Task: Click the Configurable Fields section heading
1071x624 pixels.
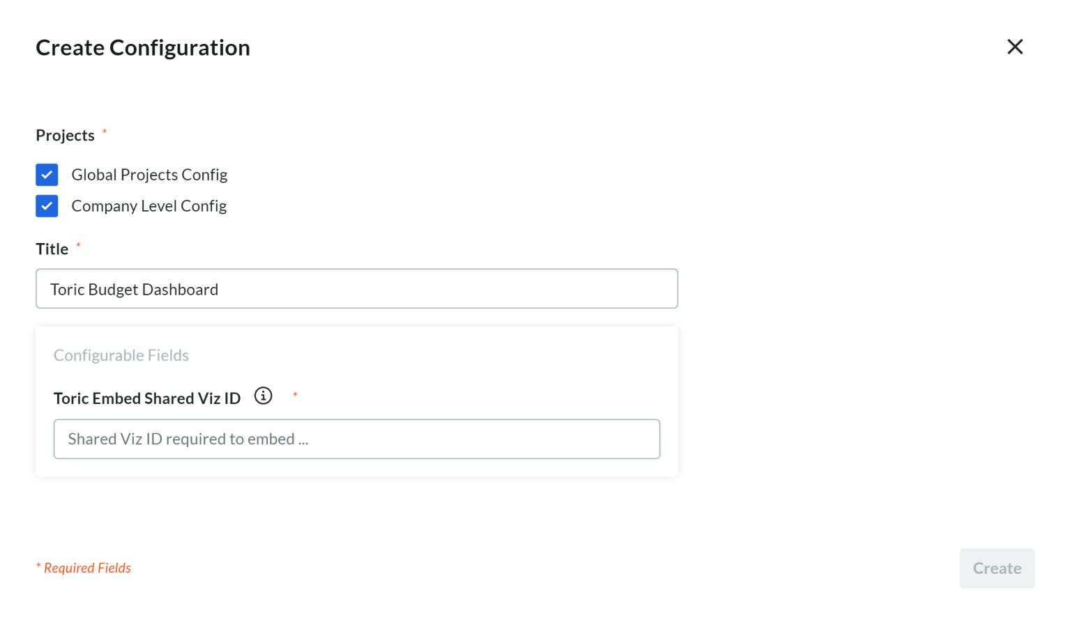Action: [x=121, y=355]
